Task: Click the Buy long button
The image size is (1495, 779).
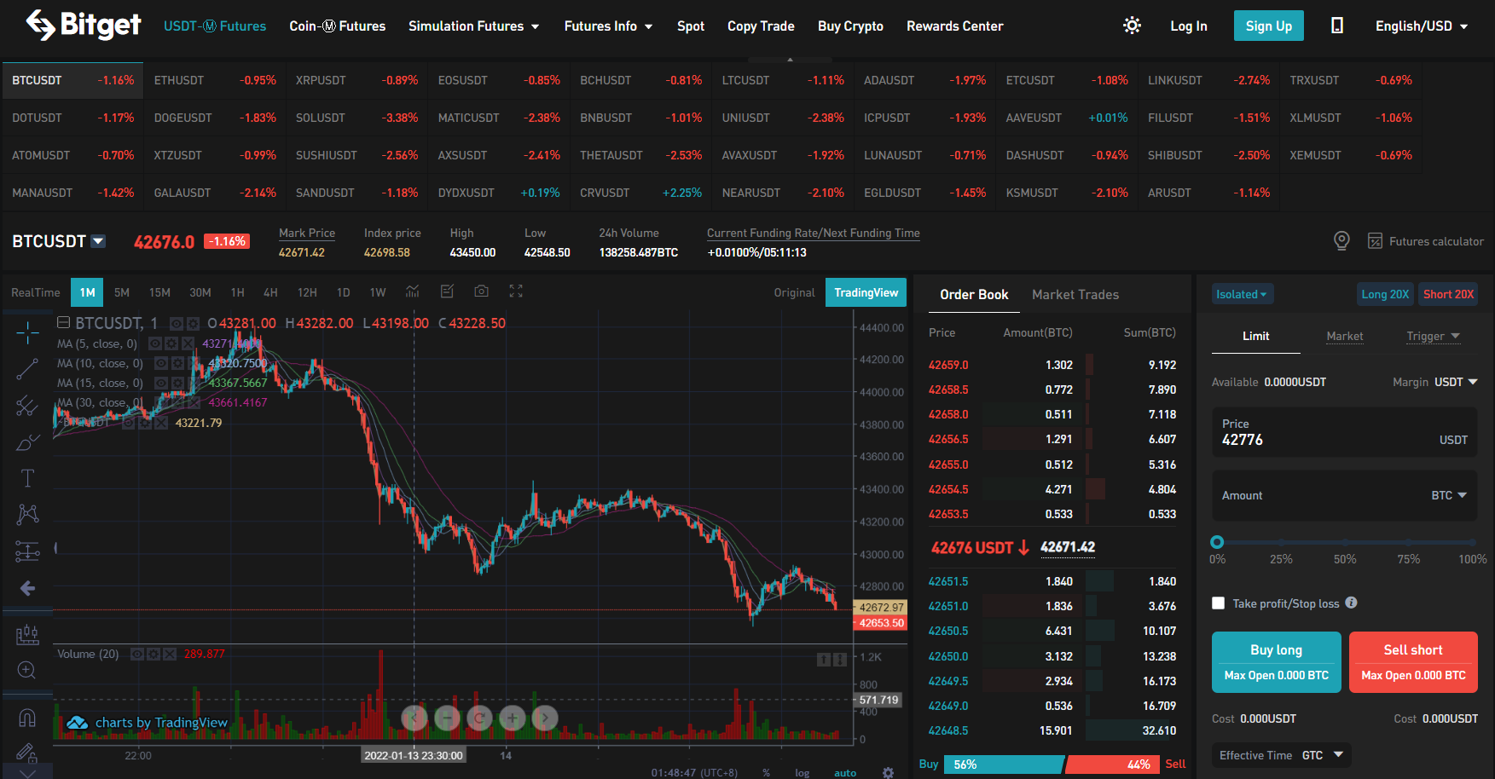Action: (1277, 662)
